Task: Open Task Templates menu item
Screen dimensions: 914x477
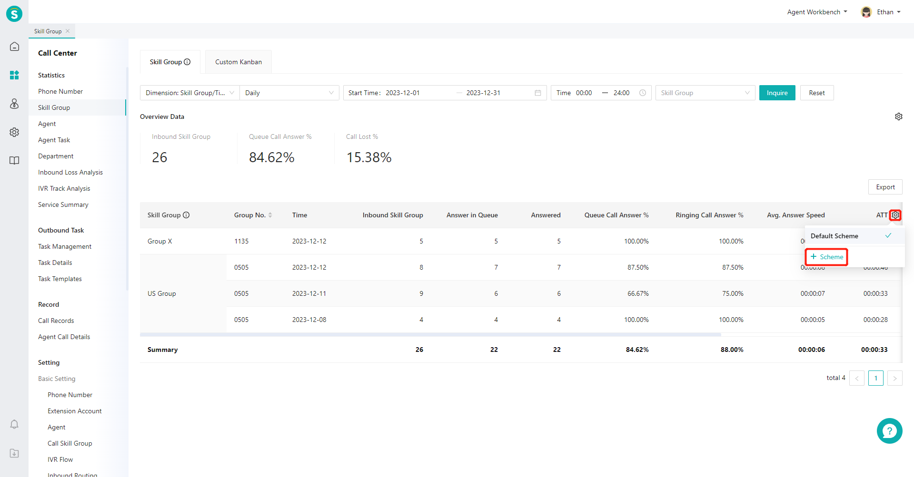Action: click(x=60, y=279)
